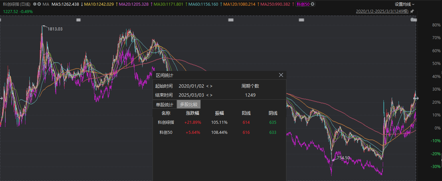The image size is (442, 181).
Task: Click the MA120:1080.214 value
Action: tap(239, 4)
